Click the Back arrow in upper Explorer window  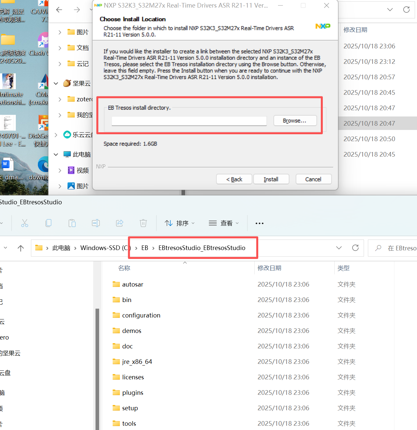59,10
